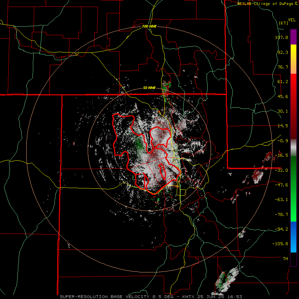The image size is (299, 299).
Task: Click the Super-Resolution Base Velocity caption
Action: 151,297
